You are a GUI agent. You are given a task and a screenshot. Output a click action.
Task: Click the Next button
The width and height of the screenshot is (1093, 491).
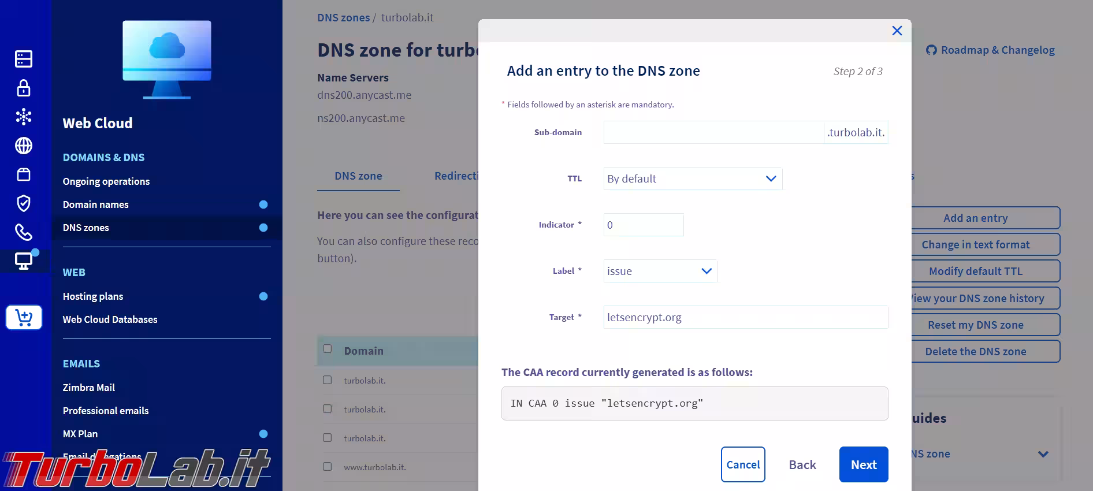(863, 464)
